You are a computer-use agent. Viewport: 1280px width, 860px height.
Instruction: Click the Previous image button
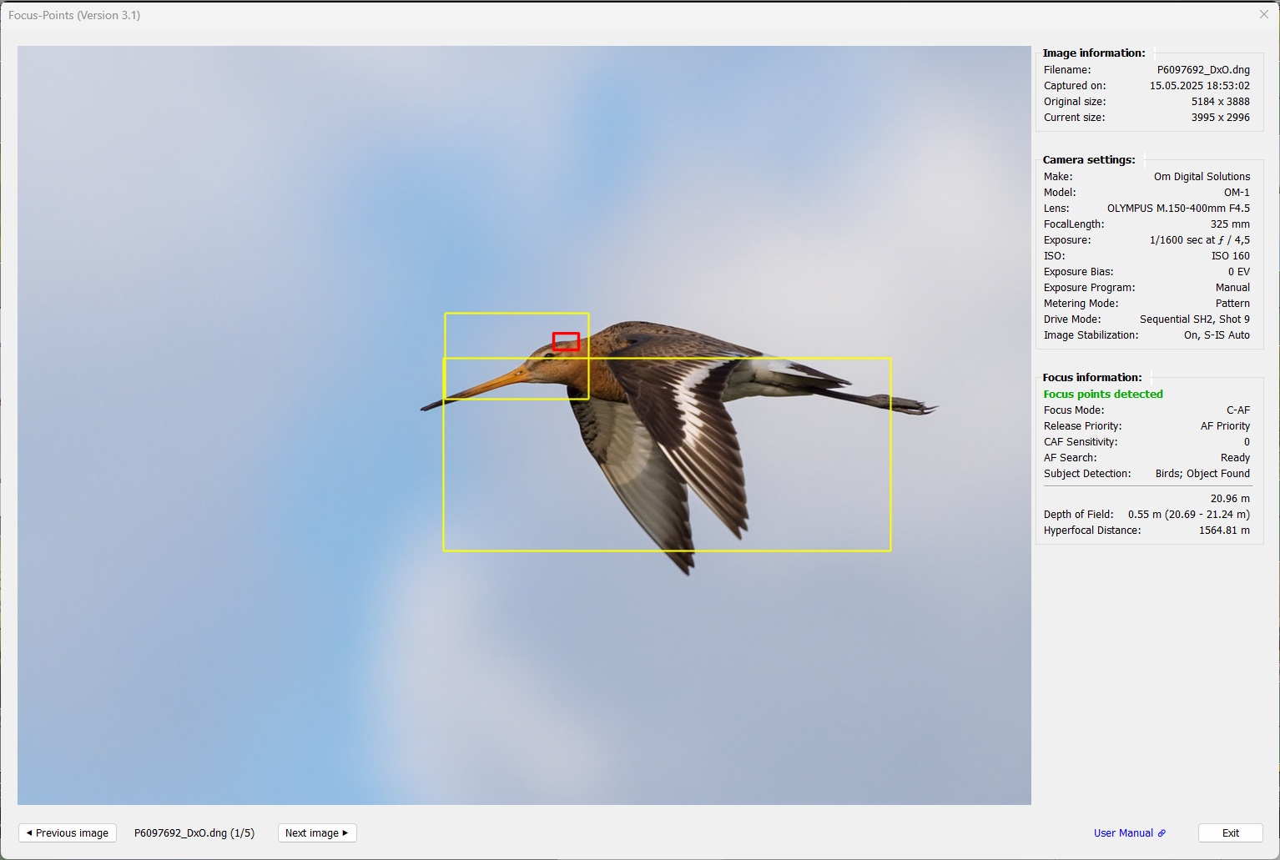[67, 832]
